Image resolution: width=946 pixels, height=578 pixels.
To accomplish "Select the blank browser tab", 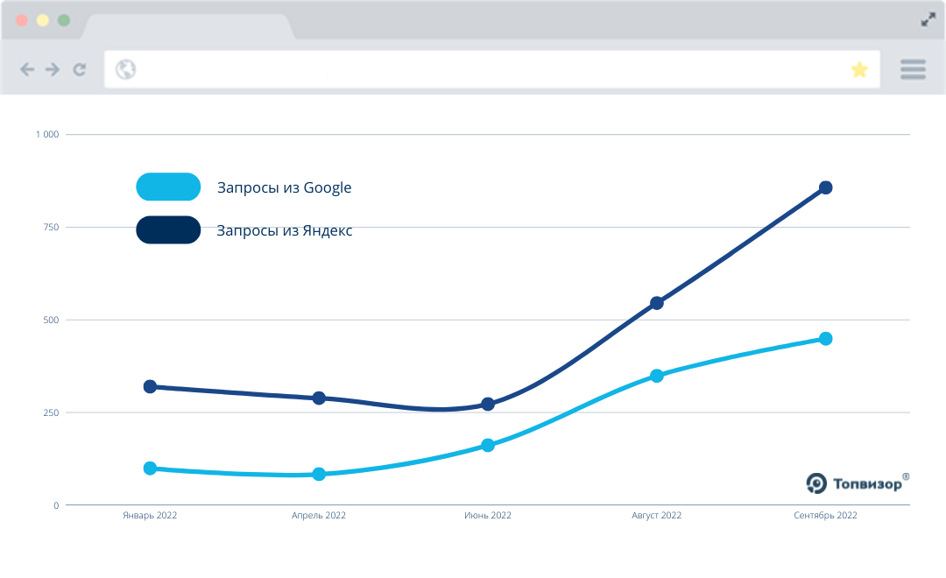I will (x=187, y=26).
